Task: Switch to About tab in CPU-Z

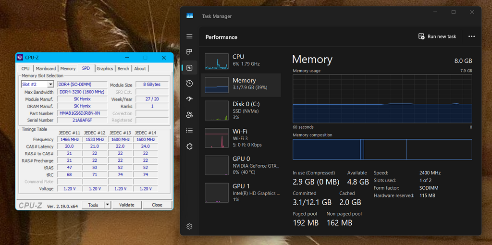Action: pyautogui.click(x=140, y=68)
